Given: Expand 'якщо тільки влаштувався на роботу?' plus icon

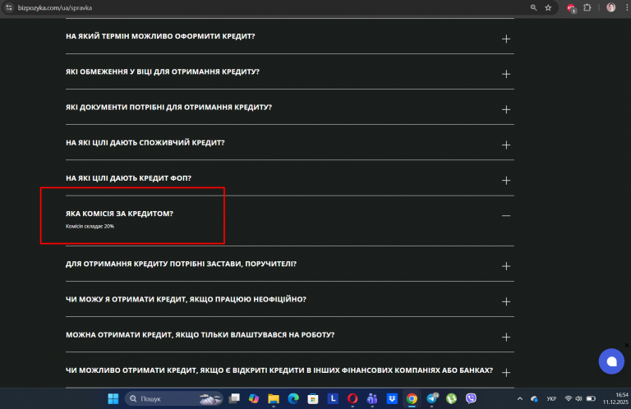Looking at the screenshot, I should tap(506, 337).
